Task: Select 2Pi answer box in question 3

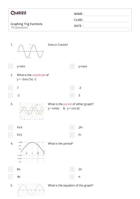Action: pos(72,127)
